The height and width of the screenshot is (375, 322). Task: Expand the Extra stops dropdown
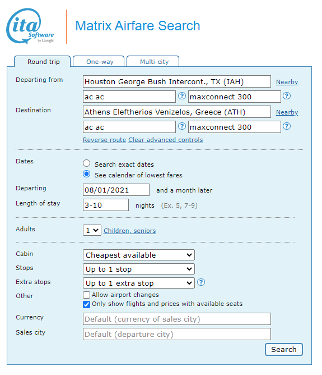pos(139,283)
